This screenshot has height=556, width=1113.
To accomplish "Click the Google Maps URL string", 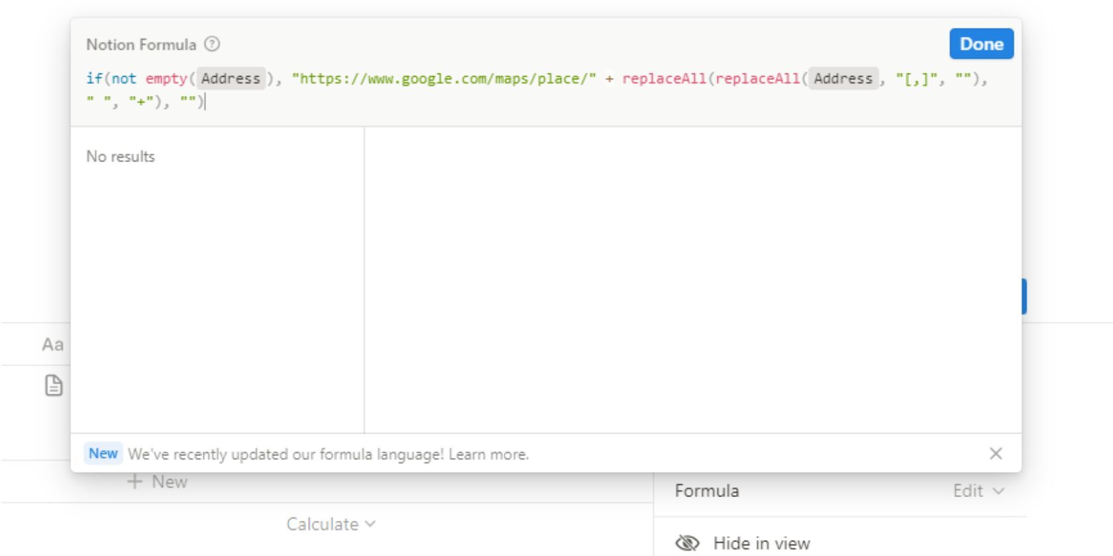I will 444,79.
